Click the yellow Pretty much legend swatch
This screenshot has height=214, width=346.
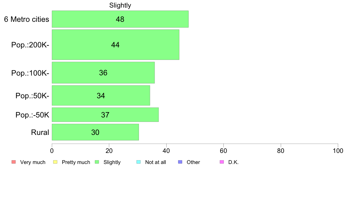pos(55,162)
